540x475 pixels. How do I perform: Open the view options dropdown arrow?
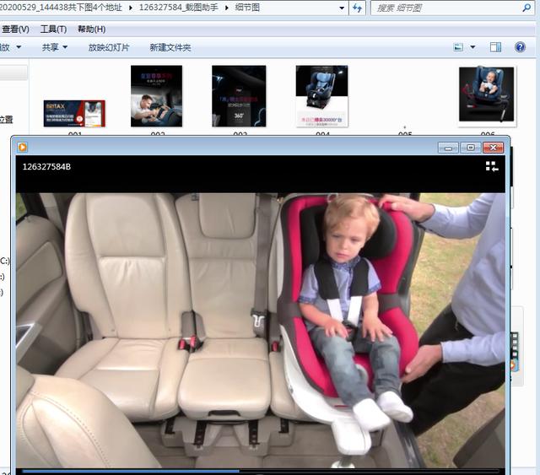(x=472, y=47)
